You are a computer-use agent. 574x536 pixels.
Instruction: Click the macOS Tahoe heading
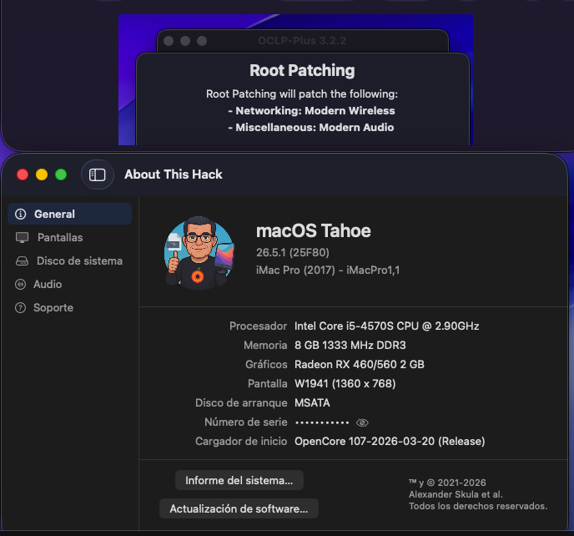pyautogui.click(x=314, y=230)
